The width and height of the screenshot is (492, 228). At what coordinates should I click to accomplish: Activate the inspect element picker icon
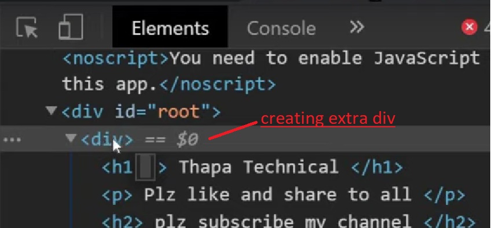[x=27, y=27]
